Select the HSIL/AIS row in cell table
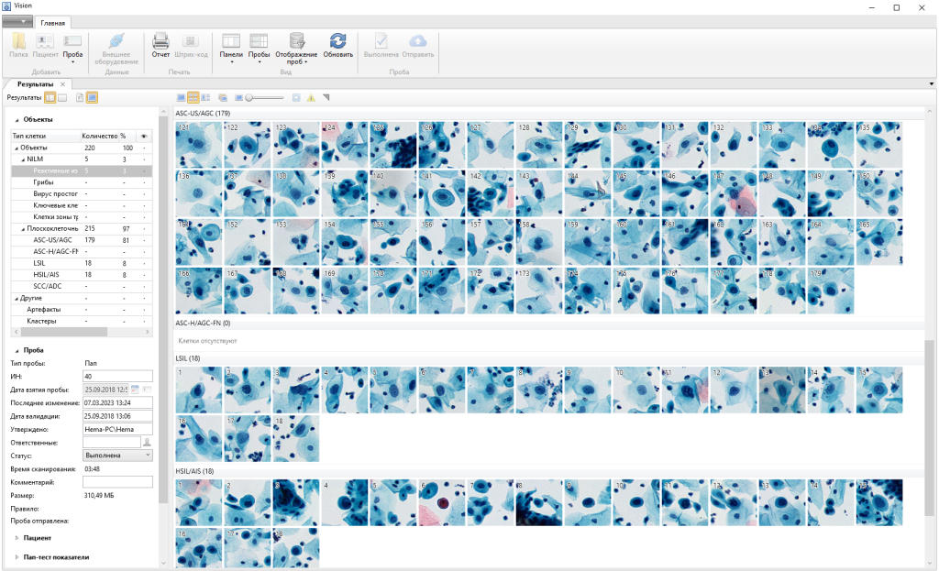939x571 pixels. (46, 274)
